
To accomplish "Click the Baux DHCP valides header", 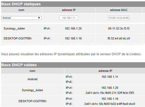I will coord(19,65).
